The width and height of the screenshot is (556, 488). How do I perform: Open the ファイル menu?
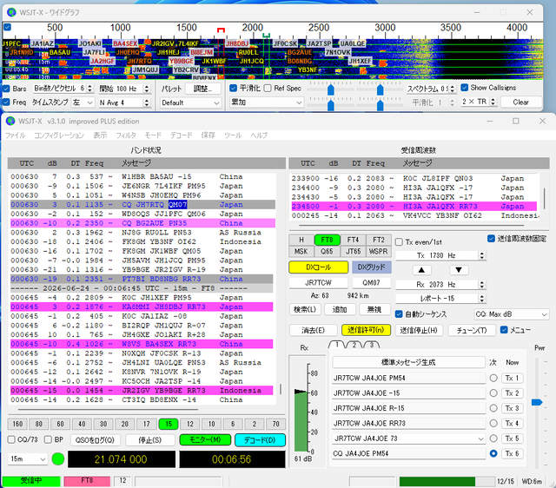[x=16, y=135]
